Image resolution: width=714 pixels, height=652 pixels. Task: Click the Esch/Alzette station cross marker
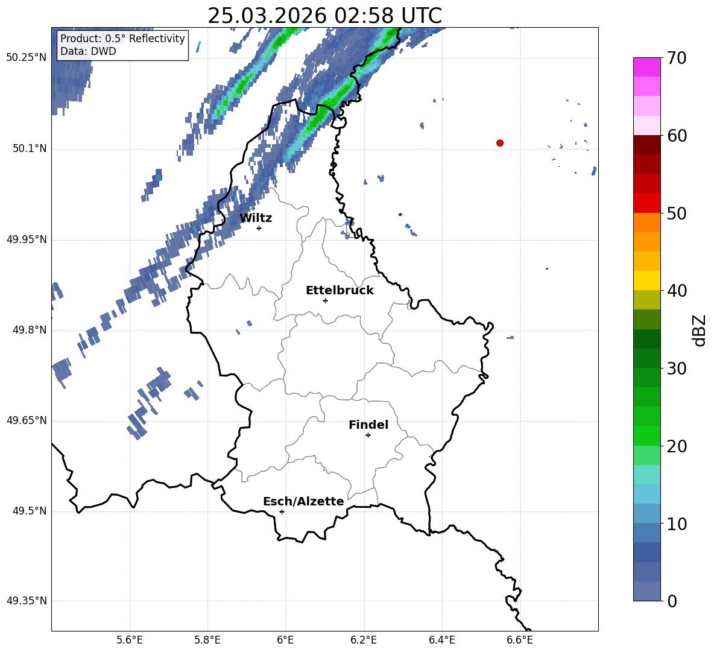coord(282,511)
